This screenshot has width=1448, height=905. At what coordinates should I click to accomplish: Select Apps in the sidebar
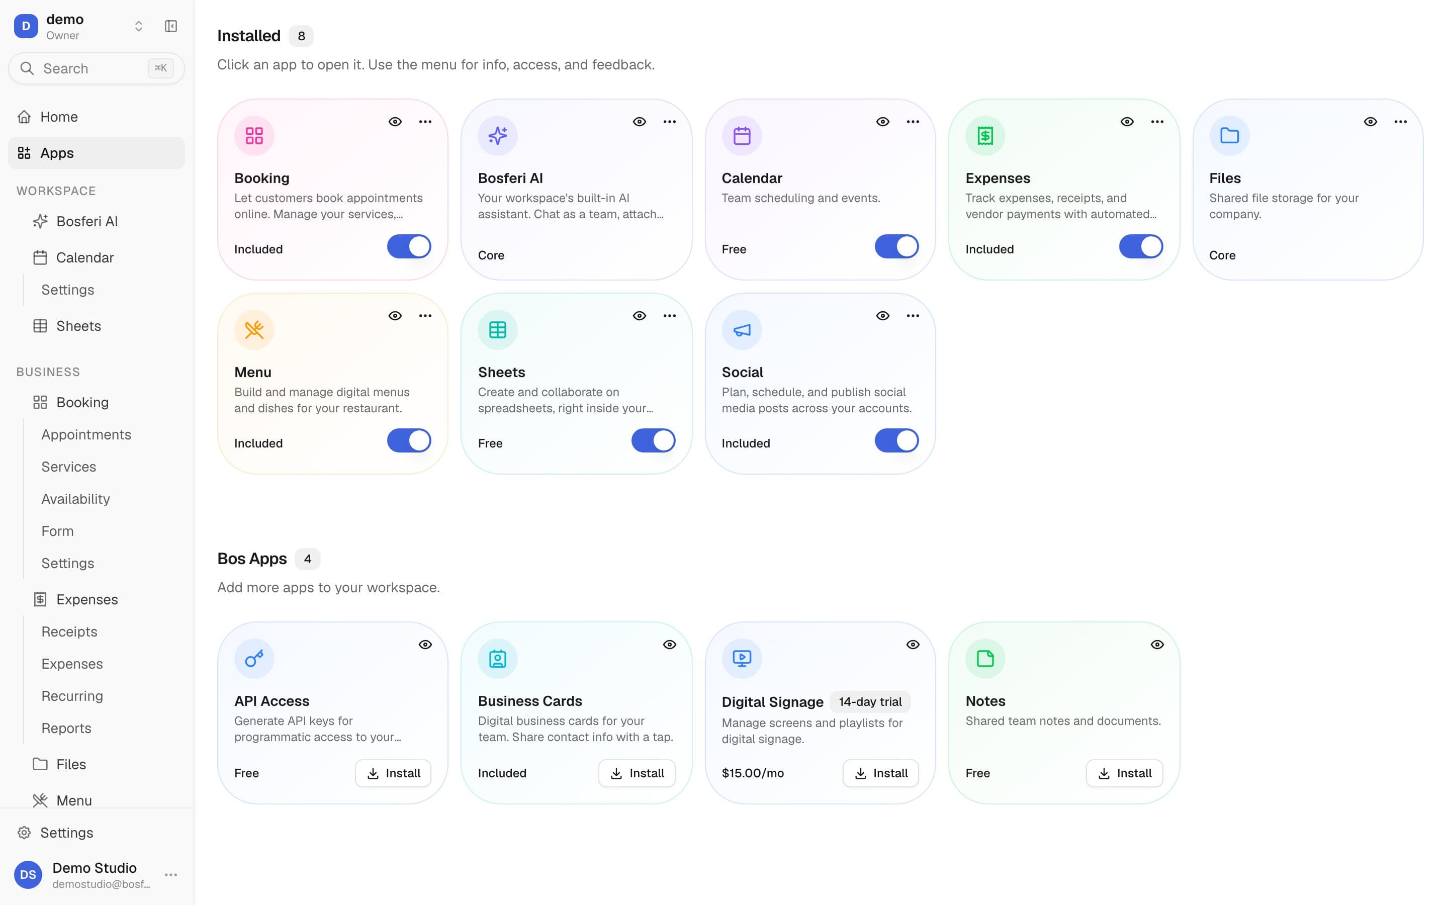tap(97, 153)
